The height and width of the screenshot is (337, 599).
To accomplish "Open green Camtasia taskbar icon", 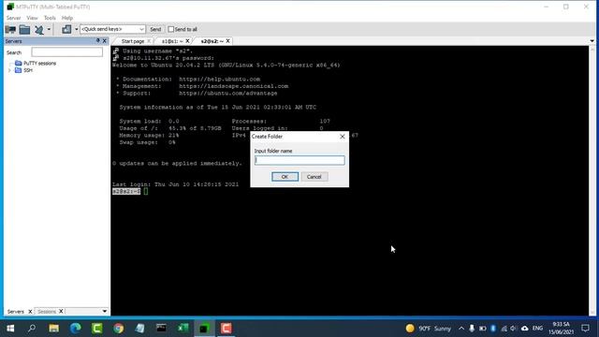I will pos(97,329).
